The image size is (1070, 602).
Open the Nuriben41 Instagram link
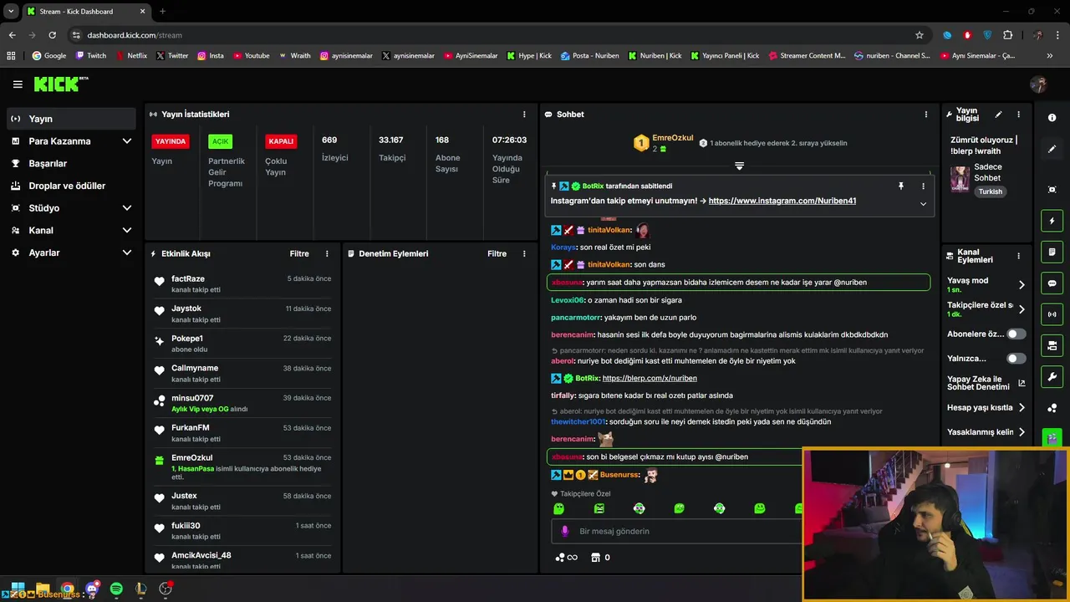pyautogui.click(x=782, y=201)
